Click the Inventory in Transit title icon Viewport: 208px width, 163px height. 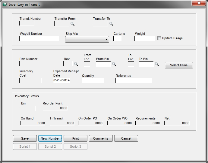coord(5,5)
